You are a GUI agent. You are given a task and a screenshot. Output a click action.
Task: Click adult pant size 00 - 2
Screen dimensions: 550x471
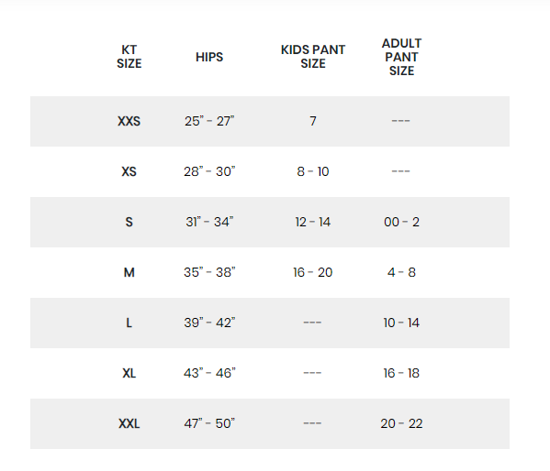click(x=401, y=222)
